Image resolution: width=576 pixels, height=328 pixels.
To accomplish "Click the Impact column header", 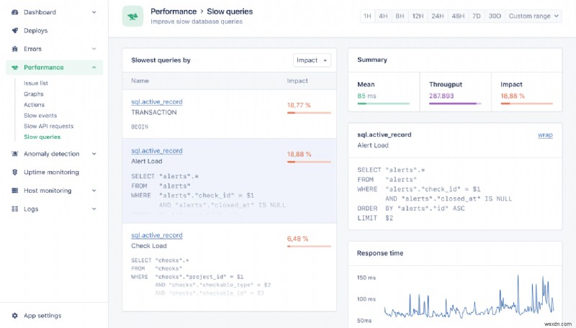I will 297,81.
